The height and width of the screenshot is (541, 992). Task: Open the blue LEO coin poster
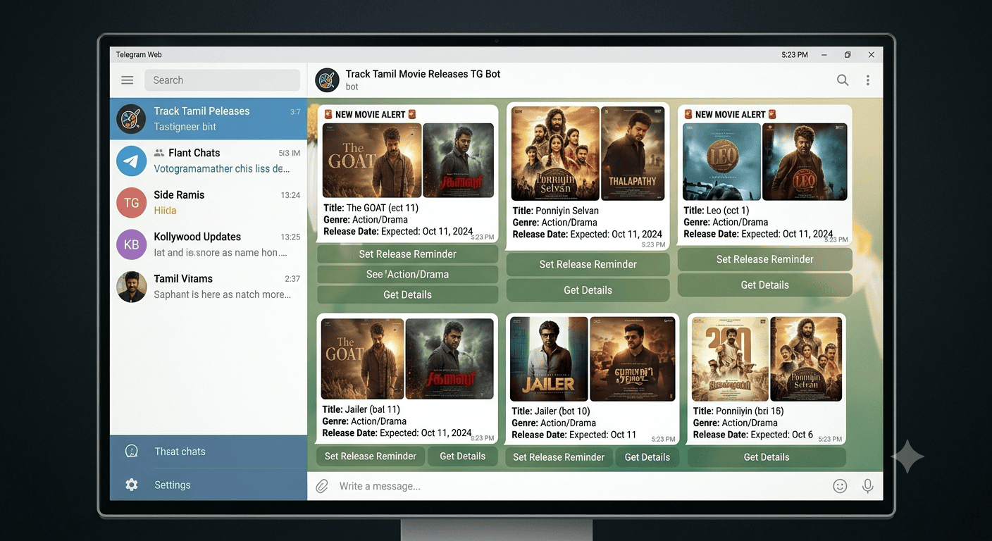(722, 162)
